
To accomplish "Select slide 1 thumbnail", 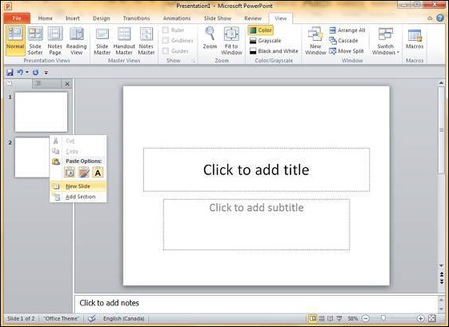I will tap(42, 112).
